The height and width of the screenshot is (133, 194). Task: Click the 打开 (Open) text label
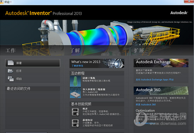pos(19,71)
